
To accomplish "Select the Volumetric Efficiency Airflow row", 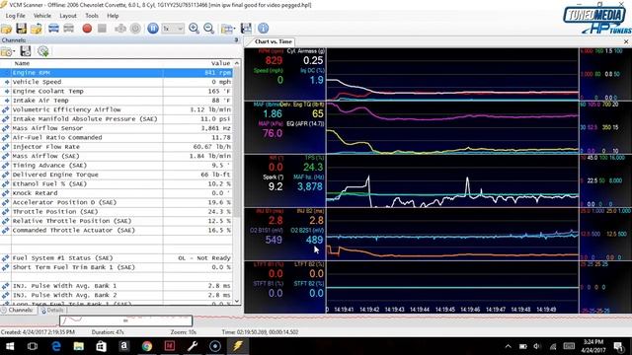I will point(117,109).
